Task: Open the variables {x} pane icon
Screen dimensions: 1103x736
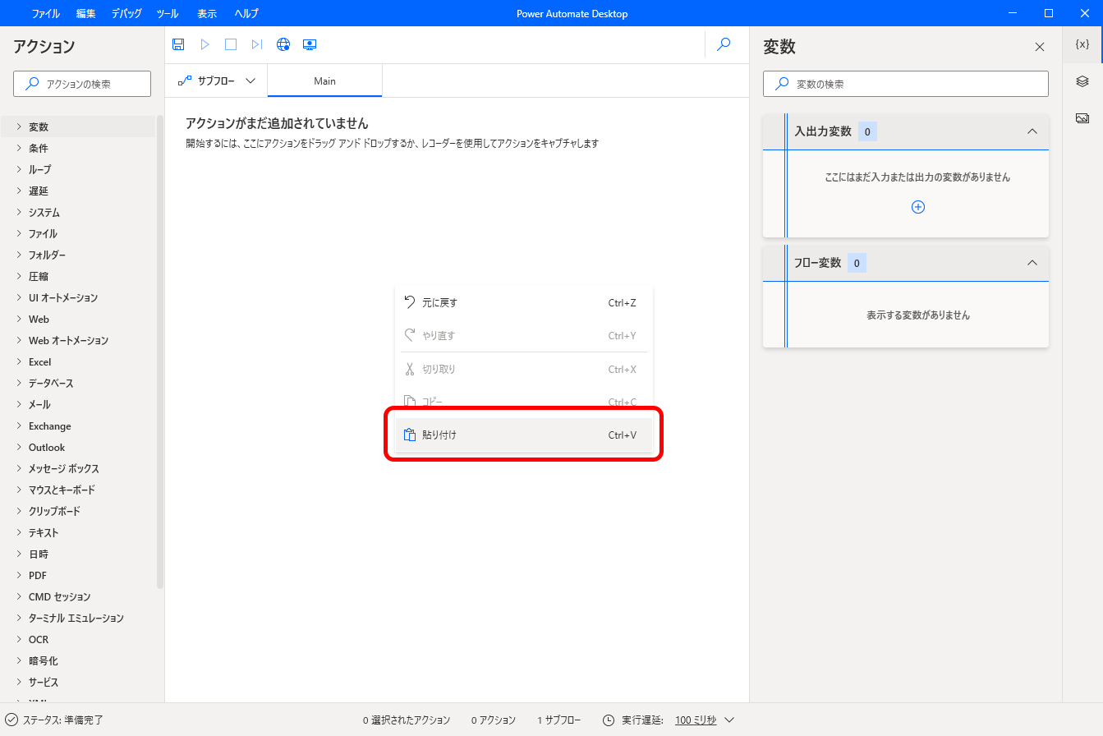Action: tap(1082, 44)
